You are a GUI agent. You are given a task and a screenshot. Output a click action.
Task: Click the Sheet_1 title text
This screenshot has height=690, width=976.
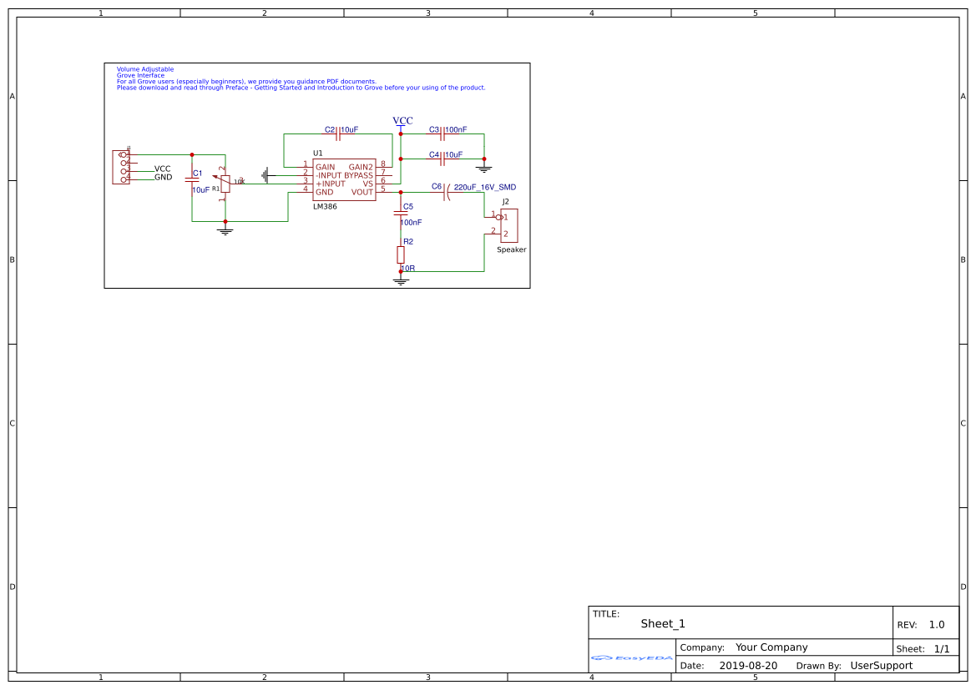pyautogui.click(x=661, y=623)
